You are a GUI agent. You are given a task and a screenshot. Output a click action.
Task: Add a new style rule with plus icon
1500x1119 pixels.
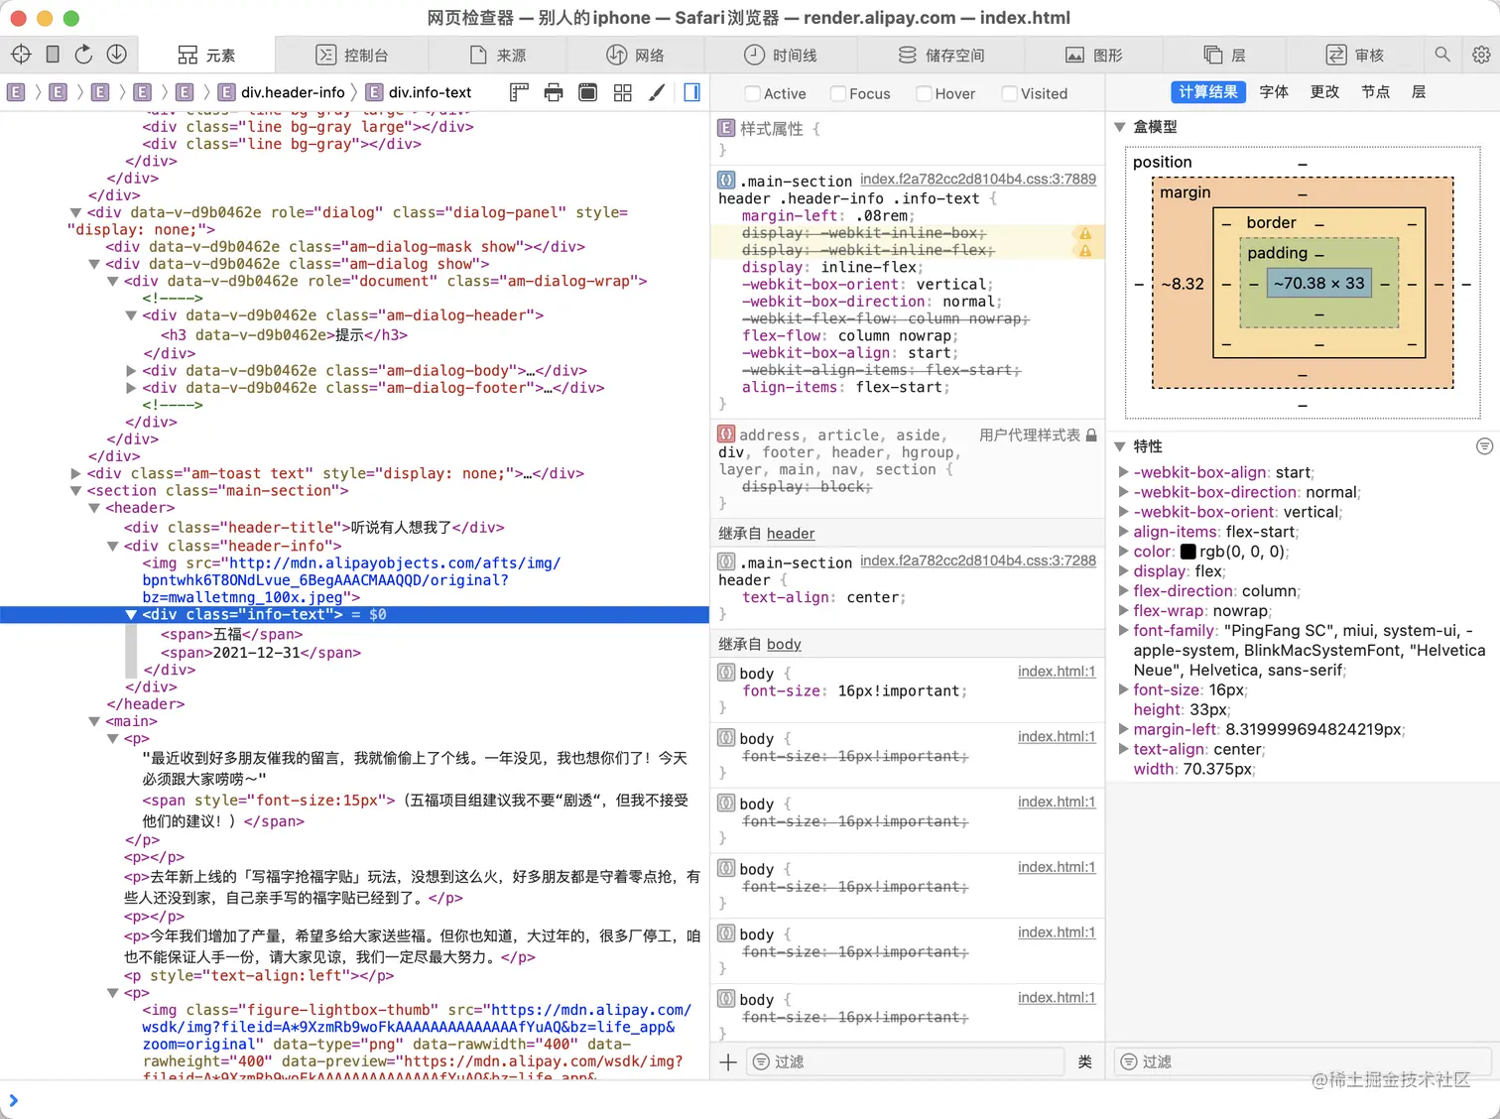point(728,1062)
